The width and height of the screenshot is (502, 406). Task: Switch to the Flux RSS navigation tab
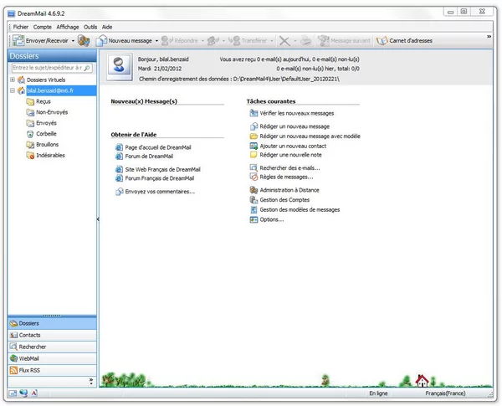coord(52,371)
